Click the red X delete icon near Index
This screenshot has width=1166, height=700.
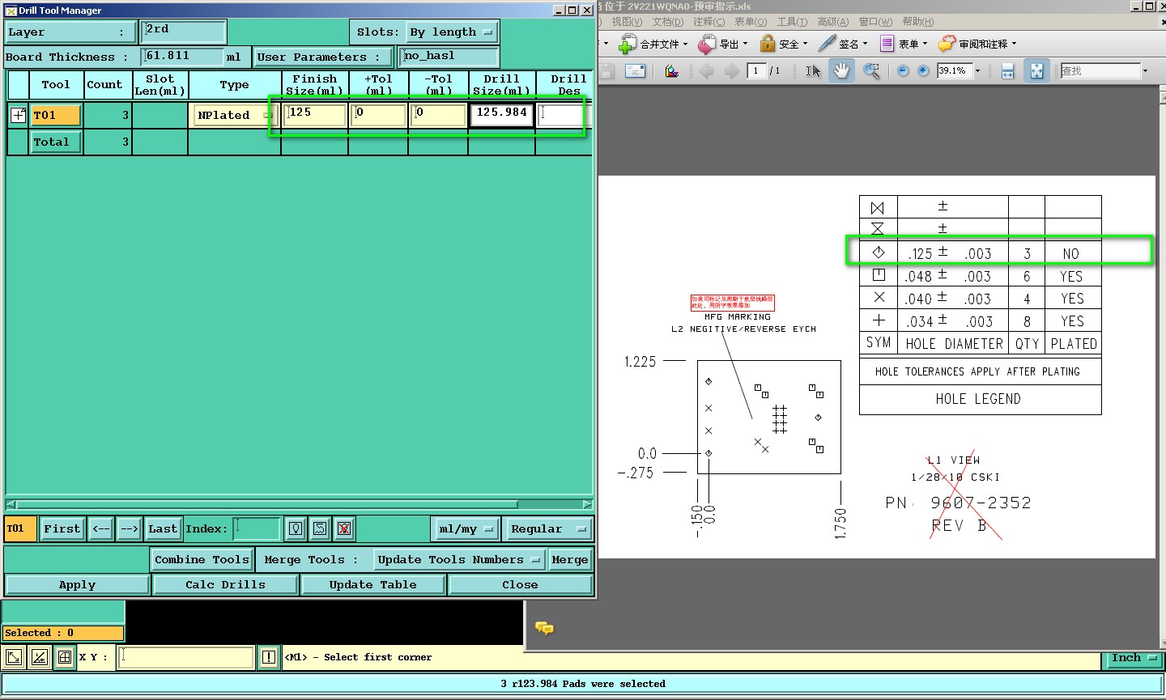(x=344, y=528)
